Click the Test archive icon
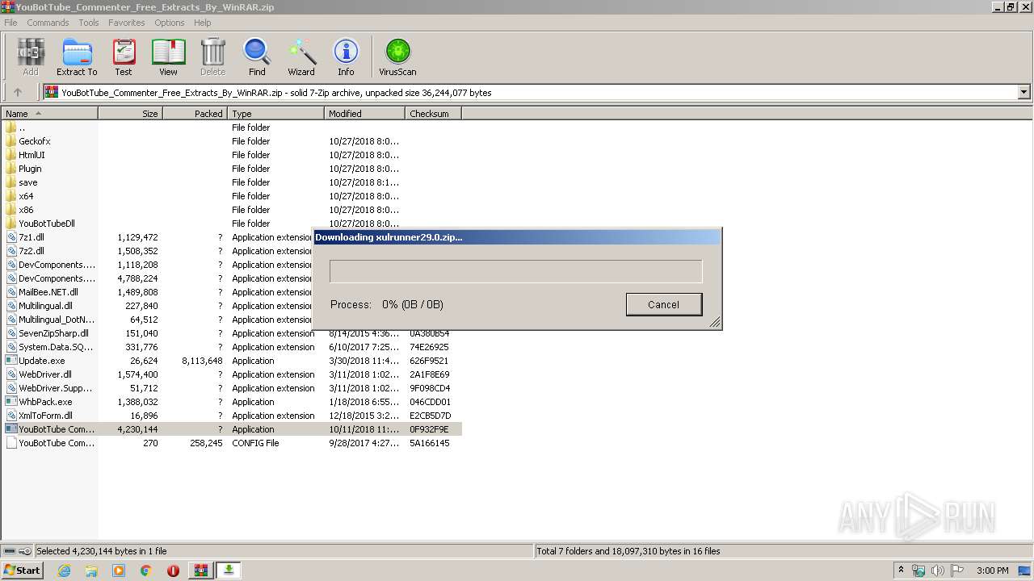 click(x=124, y=57)
